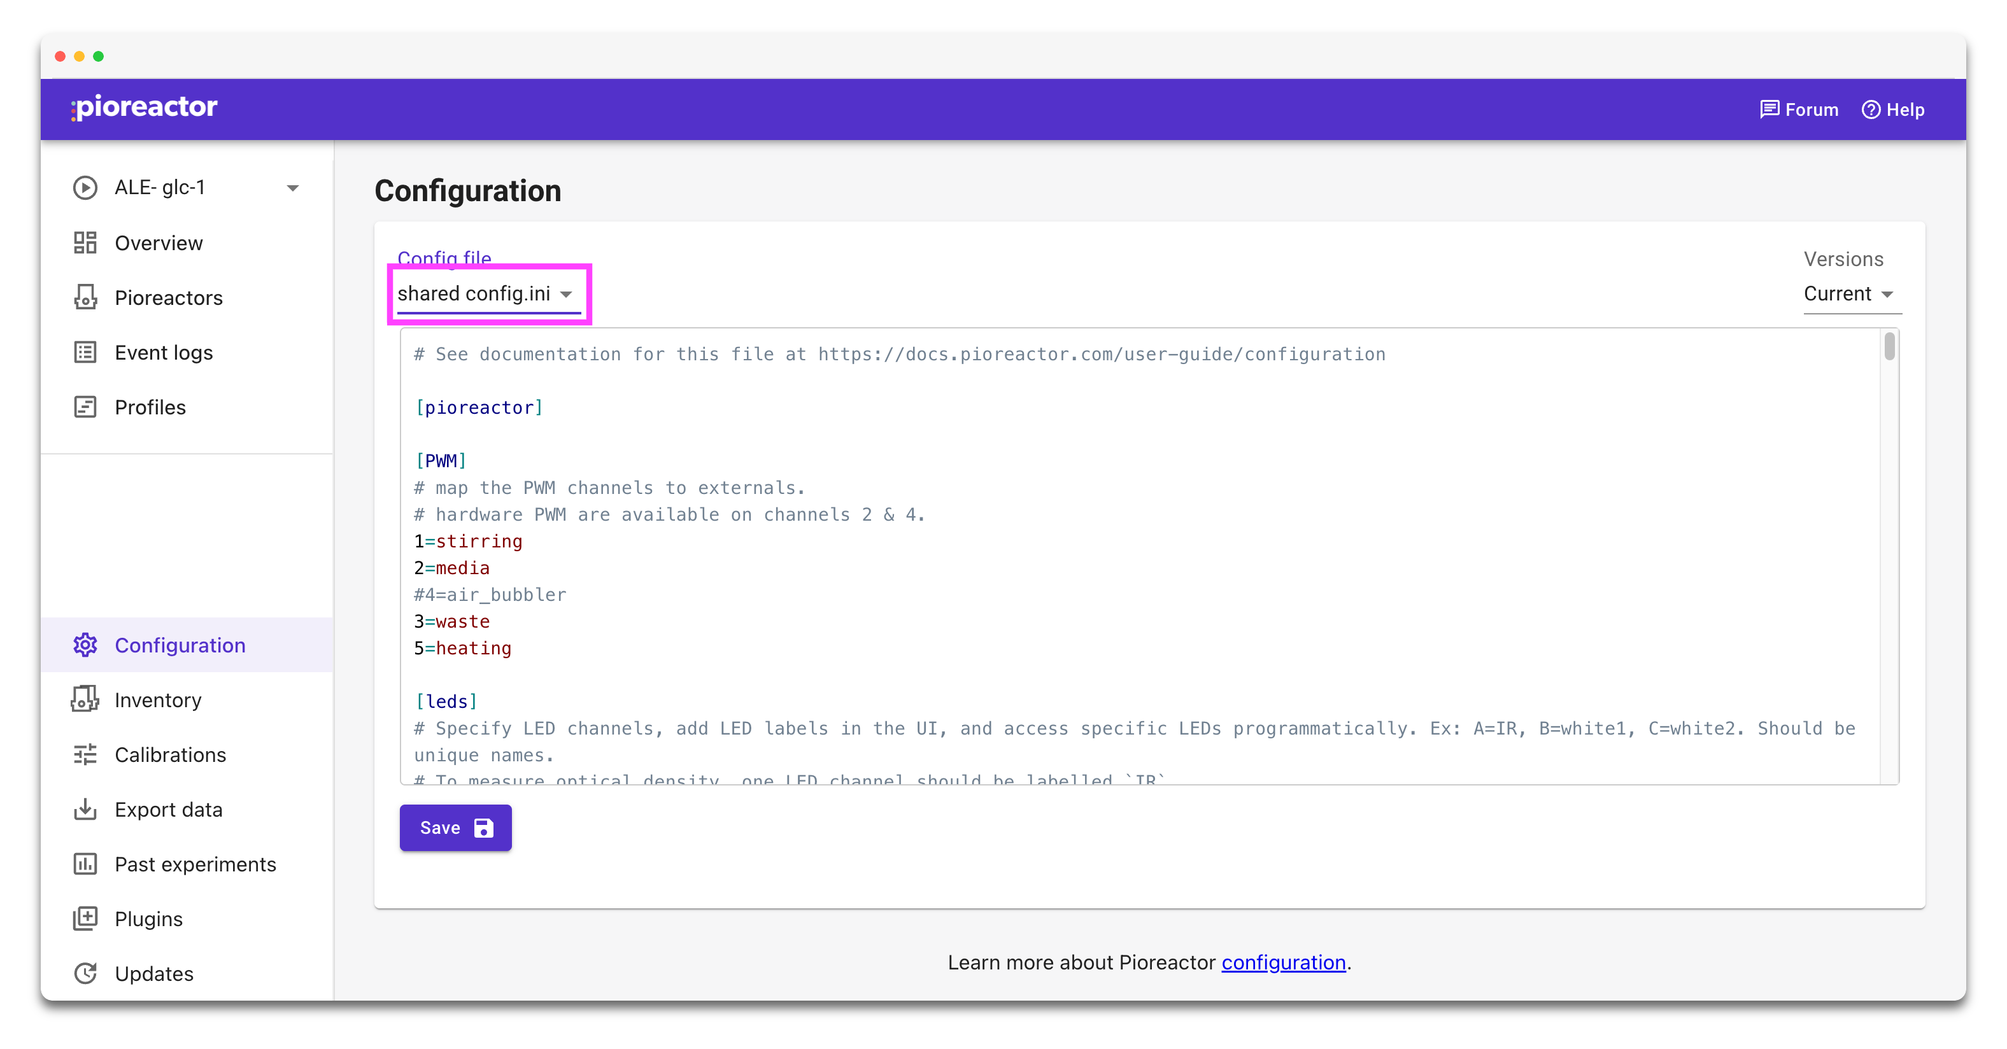
Task: Click the Updates refresh icon
Action: [86, 973]
